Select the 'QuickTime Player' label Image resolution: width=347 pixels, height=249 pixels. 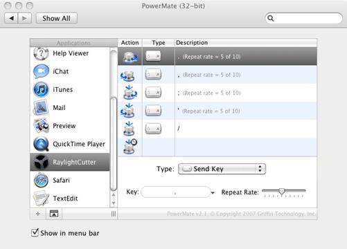coord(79,144)
